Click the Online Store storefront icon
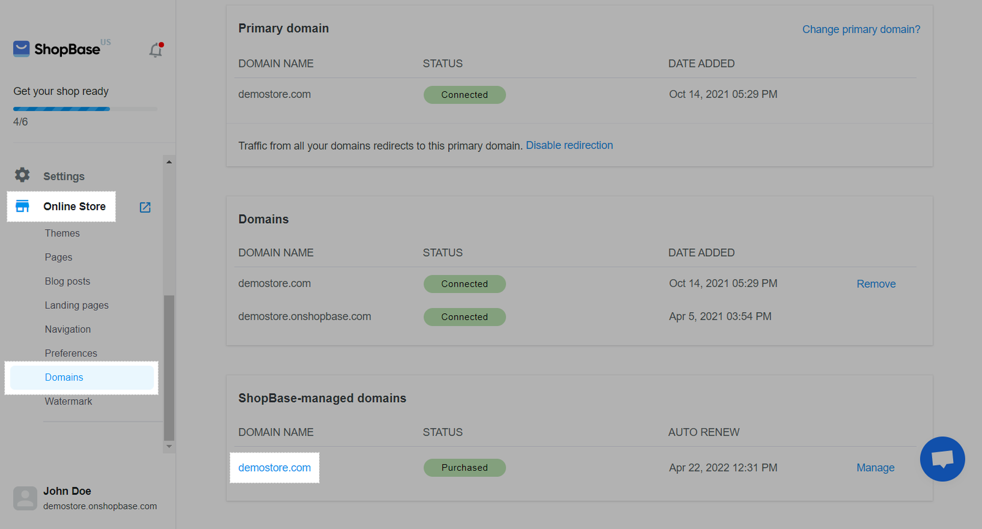 (x=23, y=206)
